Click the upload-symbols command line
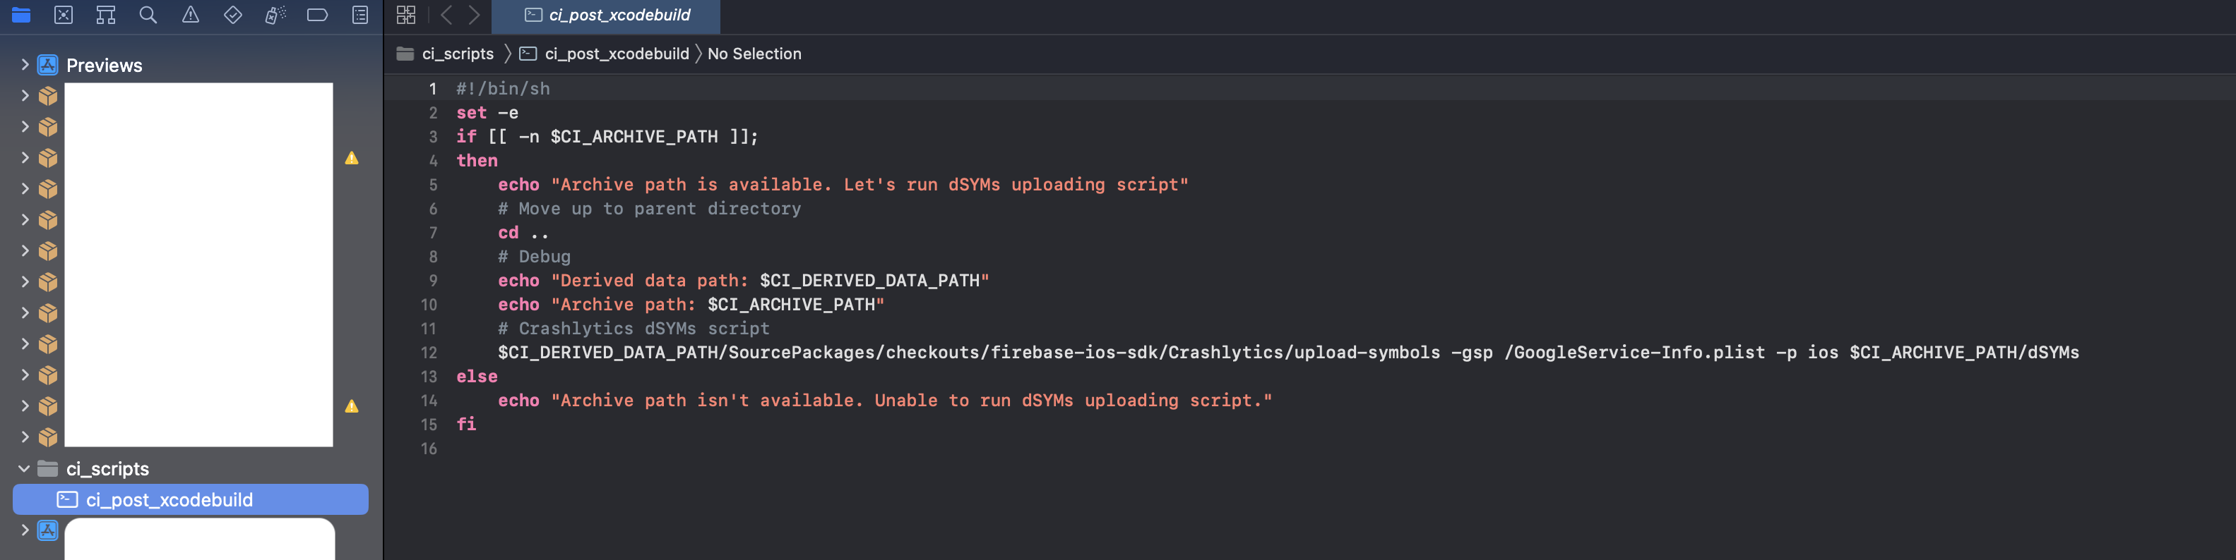The image size is (2236, 560). coord(1288,353)
